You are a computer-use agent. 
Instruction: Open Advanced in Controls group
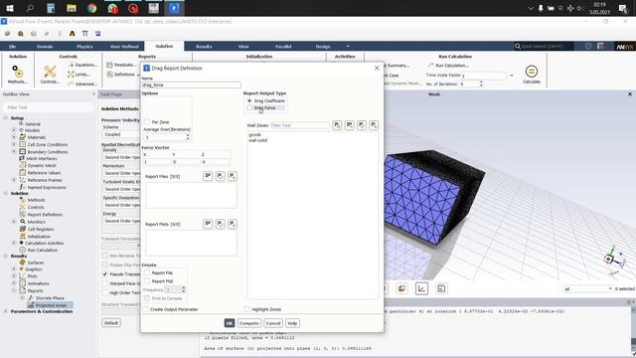(82, 84)
